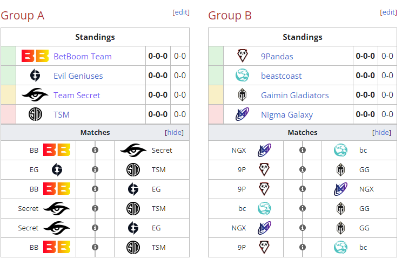The width and height of the screenshot is (402, 259).
Task: Open the Evil Geniuses team link
Action: click(78, 76)
